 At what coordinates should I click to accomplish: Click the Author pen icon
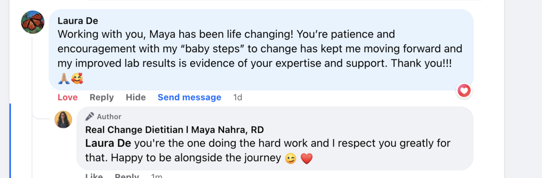point(89,116)
